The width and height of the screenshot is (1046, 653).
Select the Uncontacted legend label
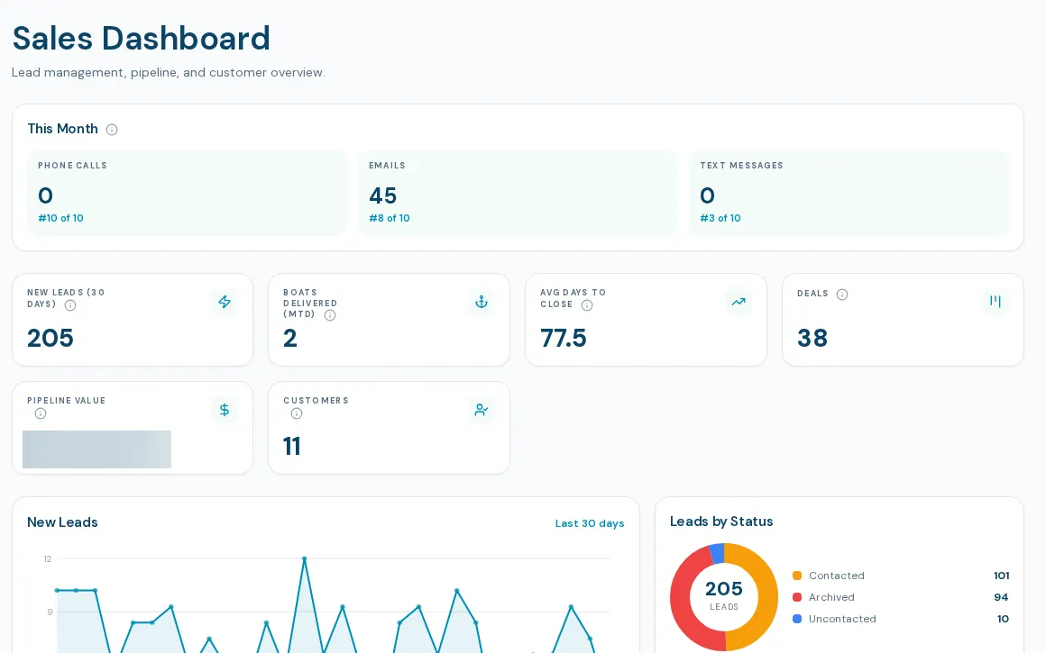click(842, 619)
